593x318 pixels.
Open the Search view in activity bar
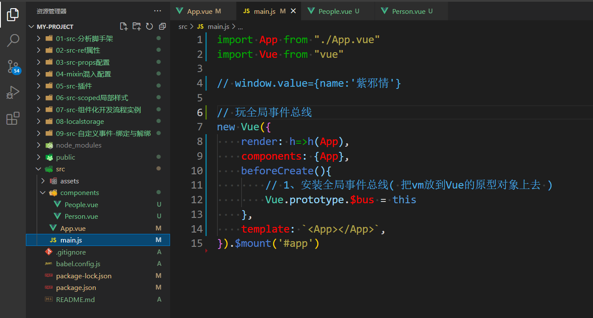(13, 41)
